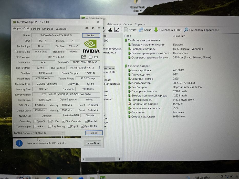The image size is (239, 179).
Task: Open Edge browser from the taskbar
Action: (x=59, y=178)
